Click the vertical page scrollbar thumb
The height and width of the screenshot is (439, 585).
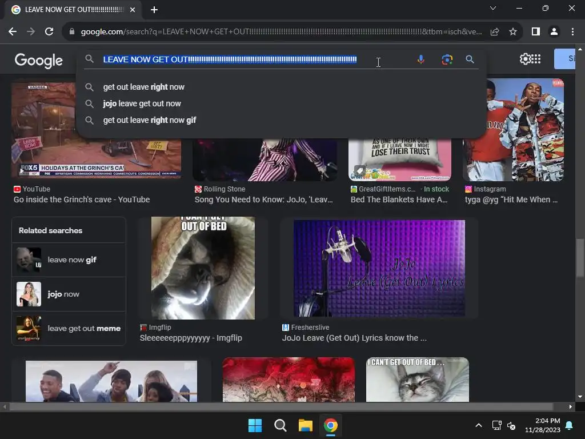[x=580, y=258]
